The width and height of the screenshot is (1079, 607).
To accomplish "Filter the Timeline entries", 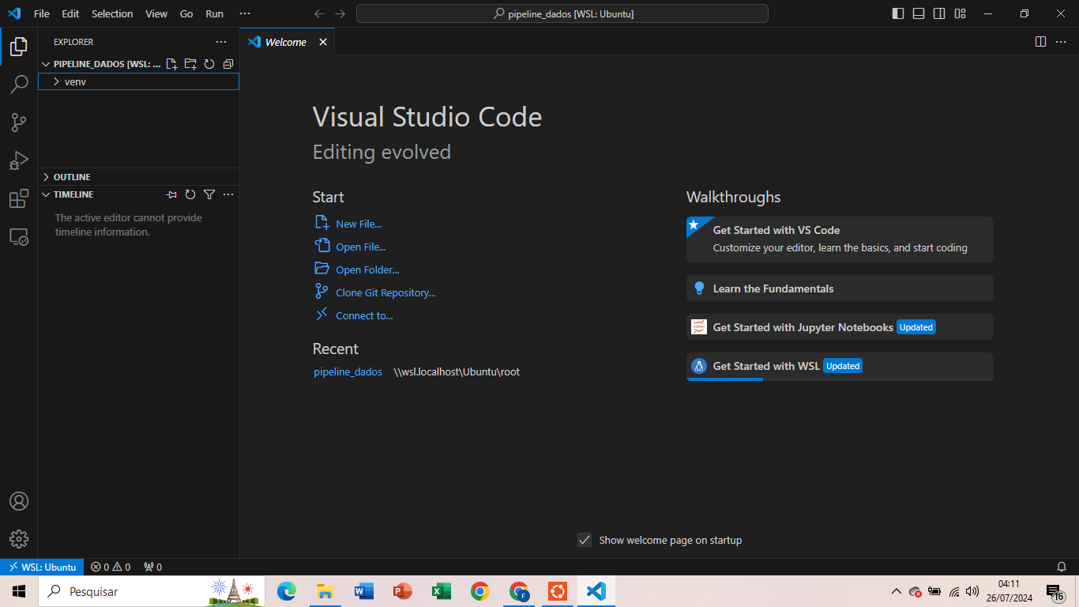I will tap(209, 194).
